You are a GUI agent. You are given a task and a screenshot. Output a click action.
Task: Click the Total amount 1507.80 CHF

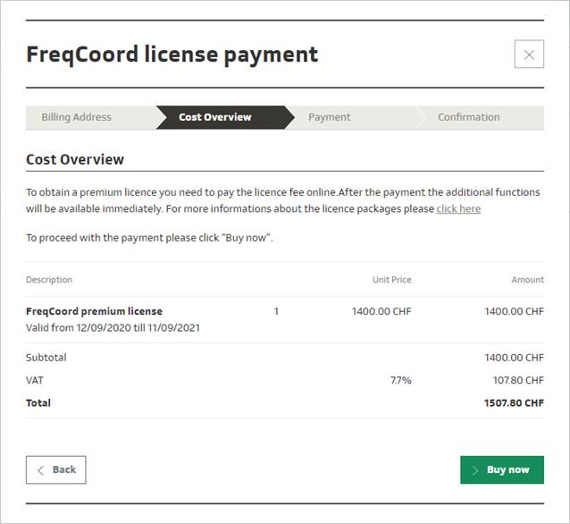pyautogui.click(x=514, y=403)
